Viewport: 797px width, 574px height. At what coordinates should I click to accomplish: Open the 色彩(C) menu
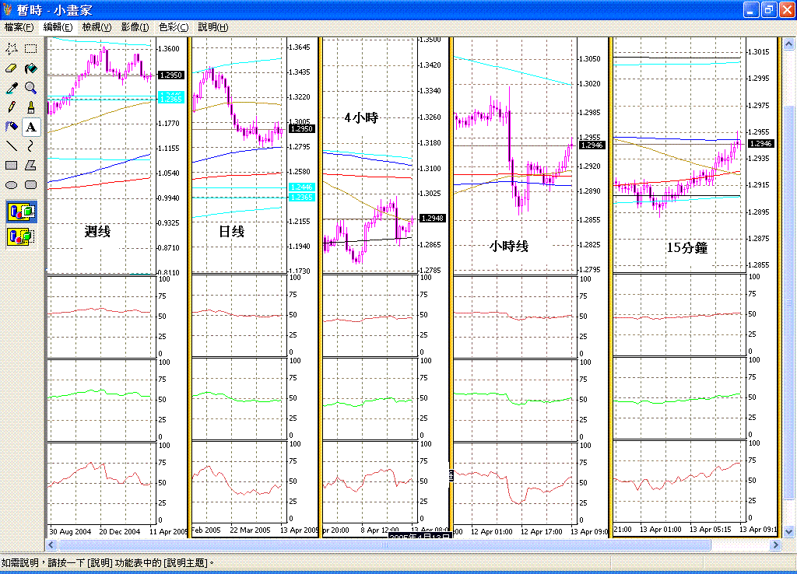click(x=174, y=27)
